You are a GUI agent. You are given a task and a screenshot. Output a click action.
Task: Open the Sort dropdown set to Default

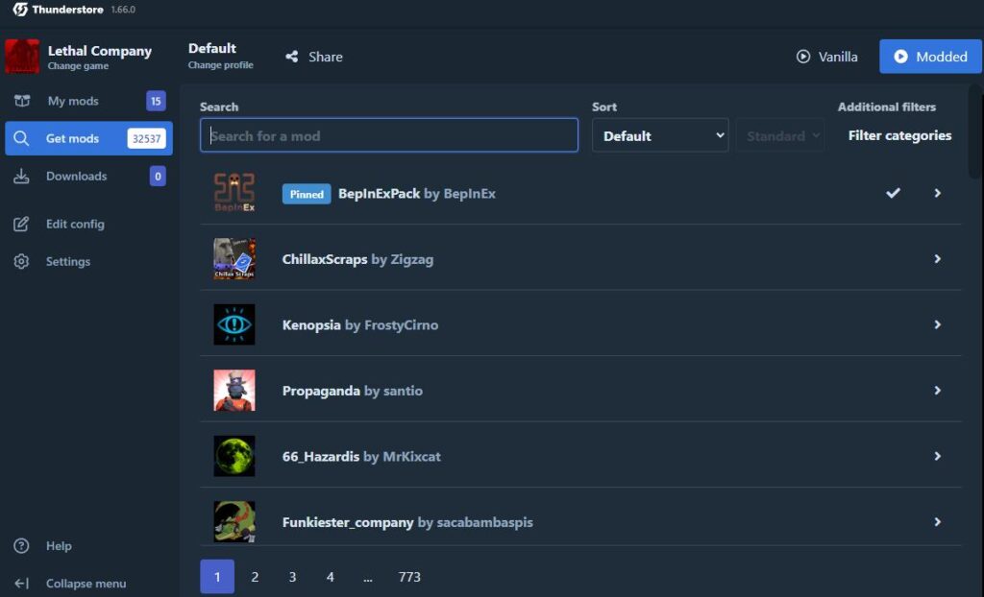click(x=660, y=136)
